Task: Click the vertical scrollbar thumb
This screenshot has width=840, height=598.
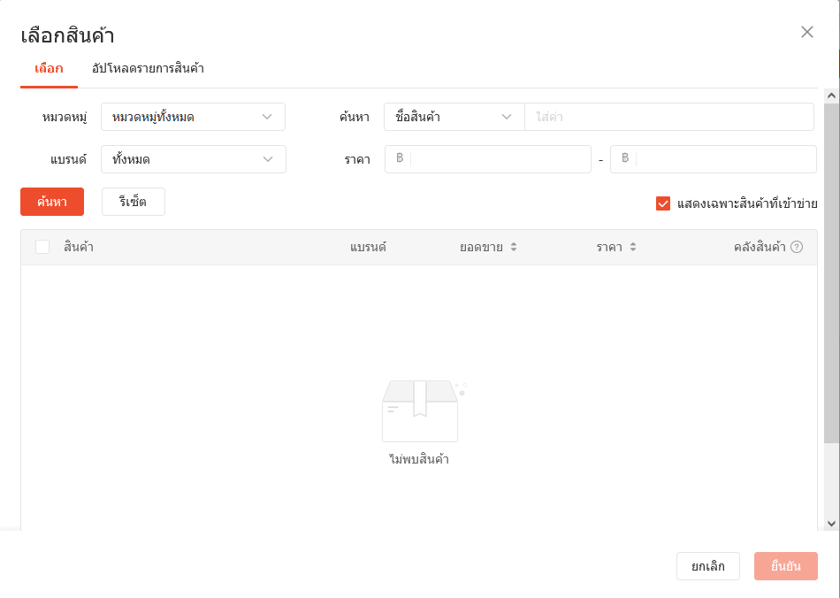Action: (x=831, y=273)
